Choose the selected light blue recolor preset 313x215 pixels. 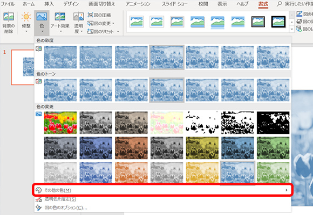(x=238, y=172)
